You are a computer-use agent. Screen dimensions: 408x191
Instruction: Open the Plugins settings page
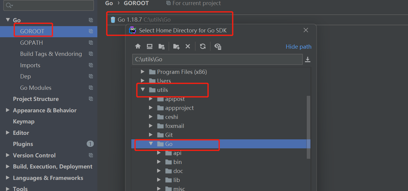pos(23,144)
